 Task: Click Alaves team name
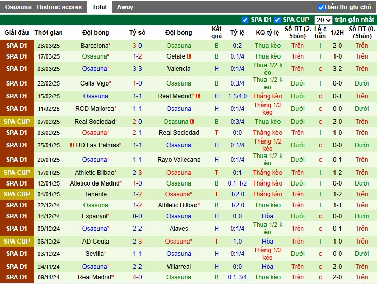(178, 229)
